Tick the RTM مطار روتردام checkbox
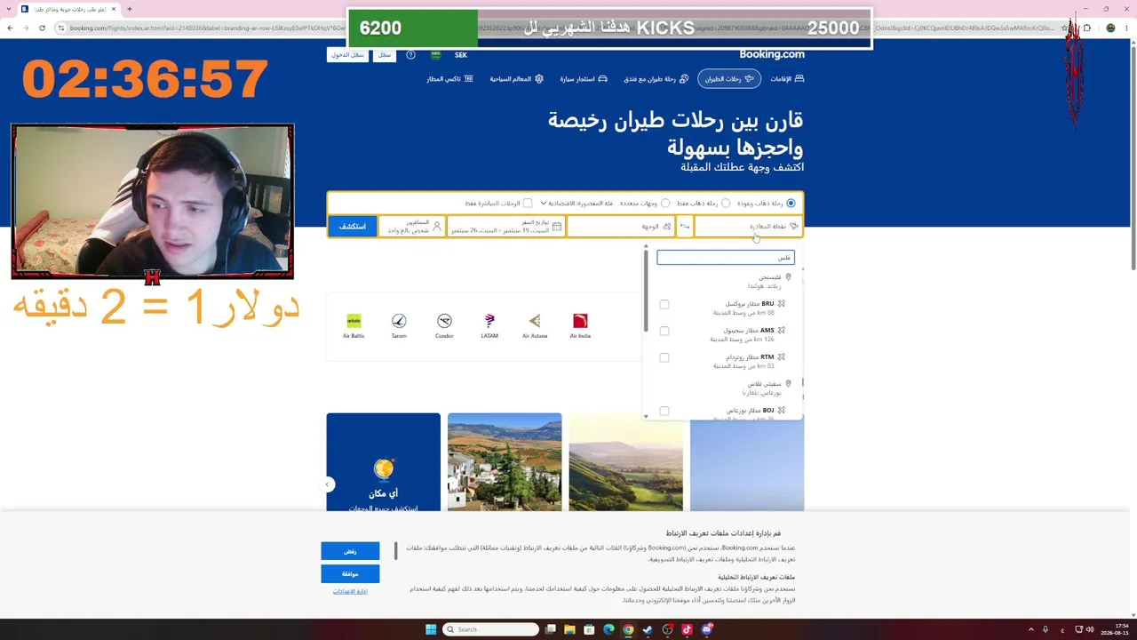The width and height of the screenshot is (1137, 640). point(664,357)
